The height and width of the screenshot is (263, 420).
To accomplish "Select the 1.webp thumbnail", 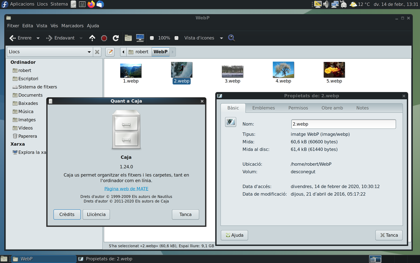I will click(131, 70).
